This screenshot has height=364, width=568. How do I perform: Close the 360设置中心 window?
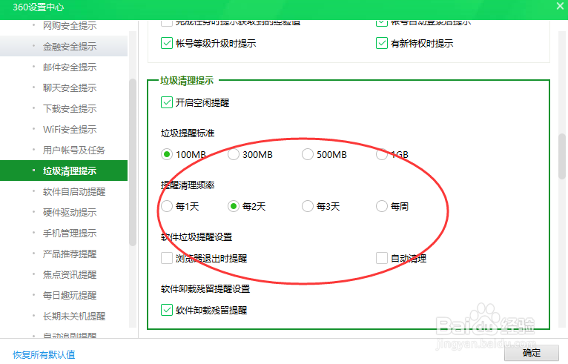pyautogui.click(x=560, y=6)
